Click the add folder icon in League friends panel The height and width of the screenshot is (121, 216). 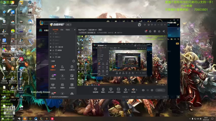click(171, 39)
